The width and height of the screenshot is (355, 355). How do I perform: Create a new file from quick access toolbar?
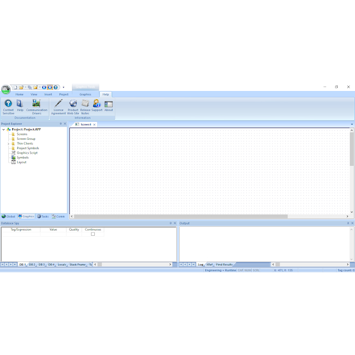(x=16, y=88)
